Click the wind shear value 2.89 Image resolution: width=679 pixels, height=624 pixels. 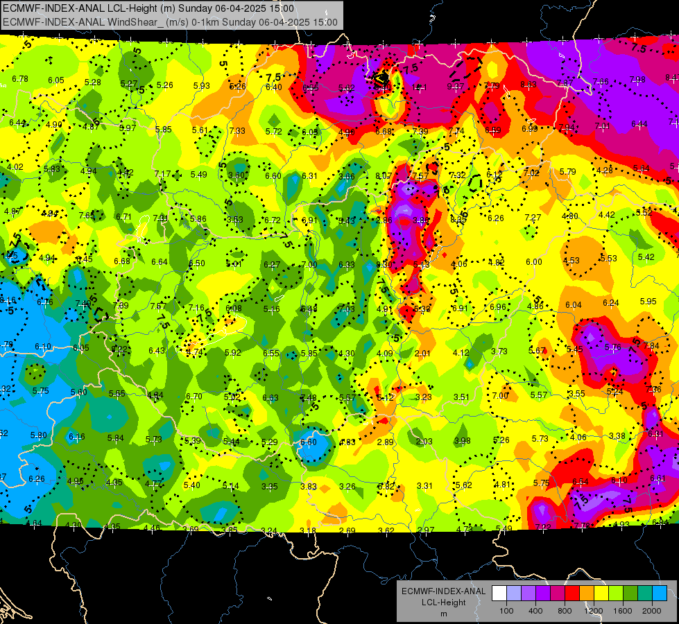pyautogui.click(x=386, y=442)
